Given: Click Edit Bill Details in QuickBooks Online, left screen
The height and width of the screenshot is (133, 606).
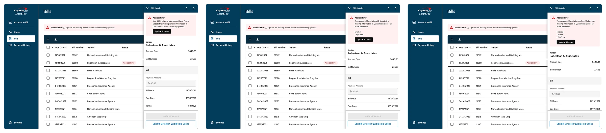Looking at the screenshot, I should 171,124.
